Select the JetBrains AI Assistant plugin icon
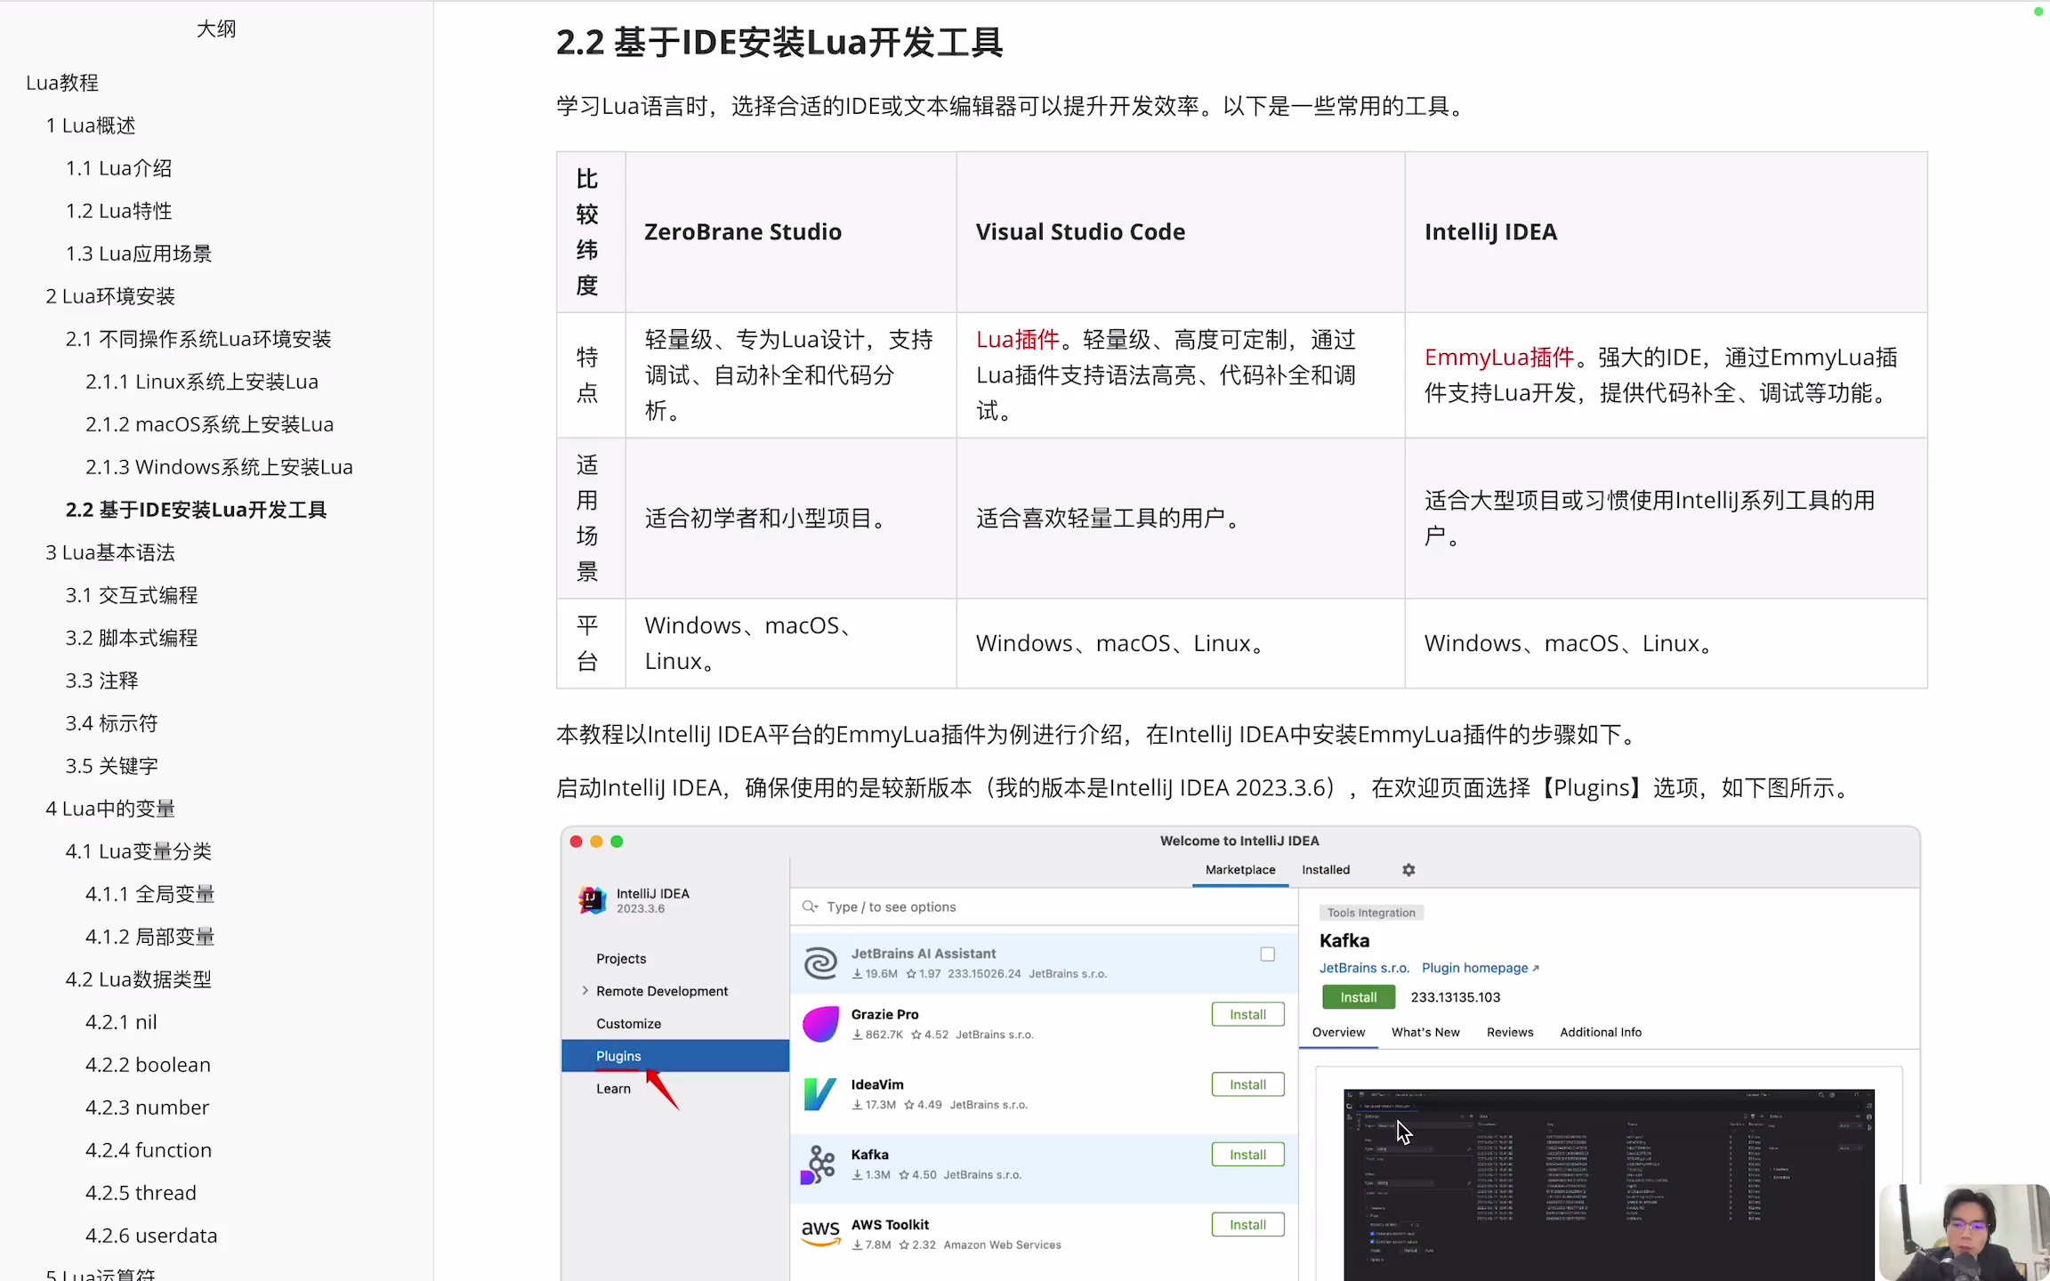 point(819,963)
